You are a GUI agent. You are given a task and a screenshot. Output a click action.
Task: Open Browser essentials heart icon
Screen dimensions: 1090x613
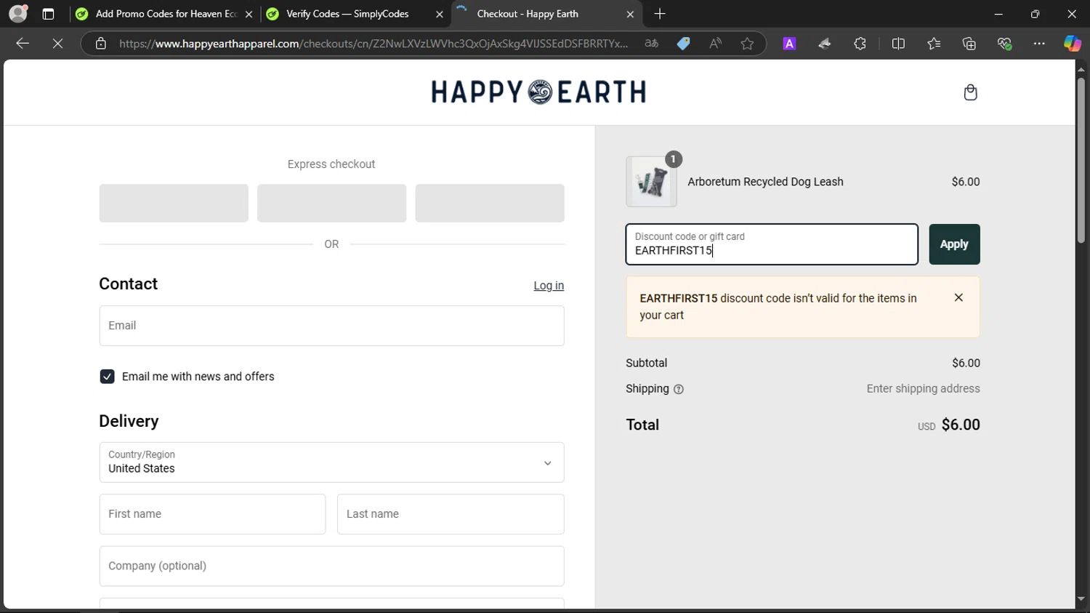point(1004,44)
